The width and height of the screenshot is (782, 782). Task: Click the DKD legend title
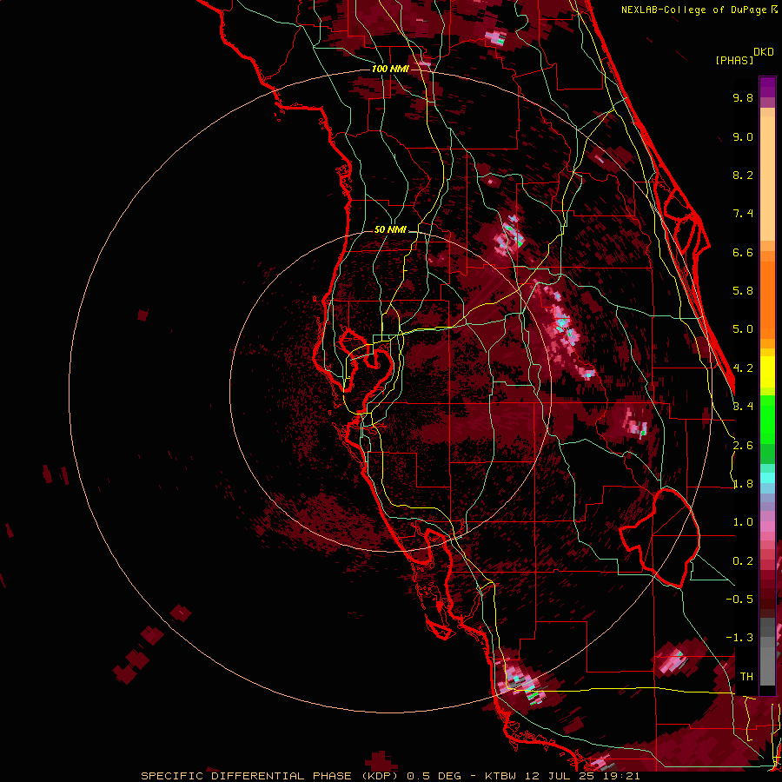click(x=764, y=52)
